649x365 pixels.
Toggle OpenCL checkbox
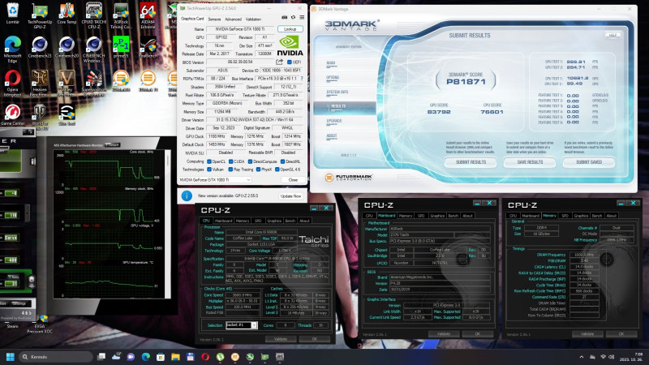point(209,161)
